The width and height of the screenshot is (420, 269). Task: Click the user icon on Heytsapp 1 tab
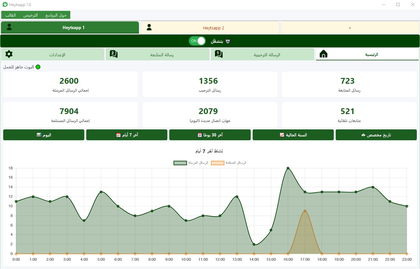(x=9, y=27)
